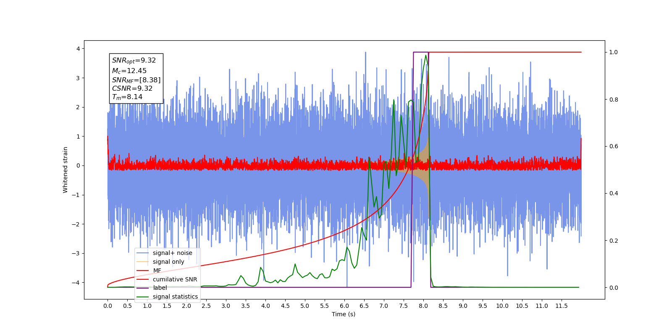
Task: Click the x-axis tick label 5.0
Action: point(305,306)
